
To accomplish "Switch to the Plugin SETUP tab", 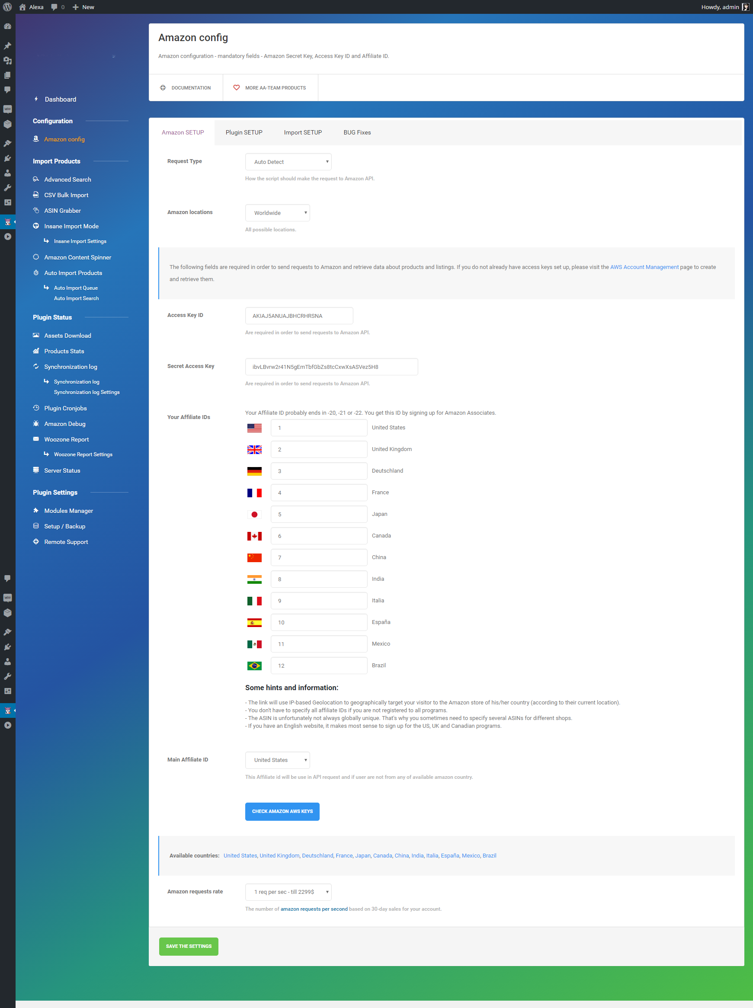I will tap(244, 132).
